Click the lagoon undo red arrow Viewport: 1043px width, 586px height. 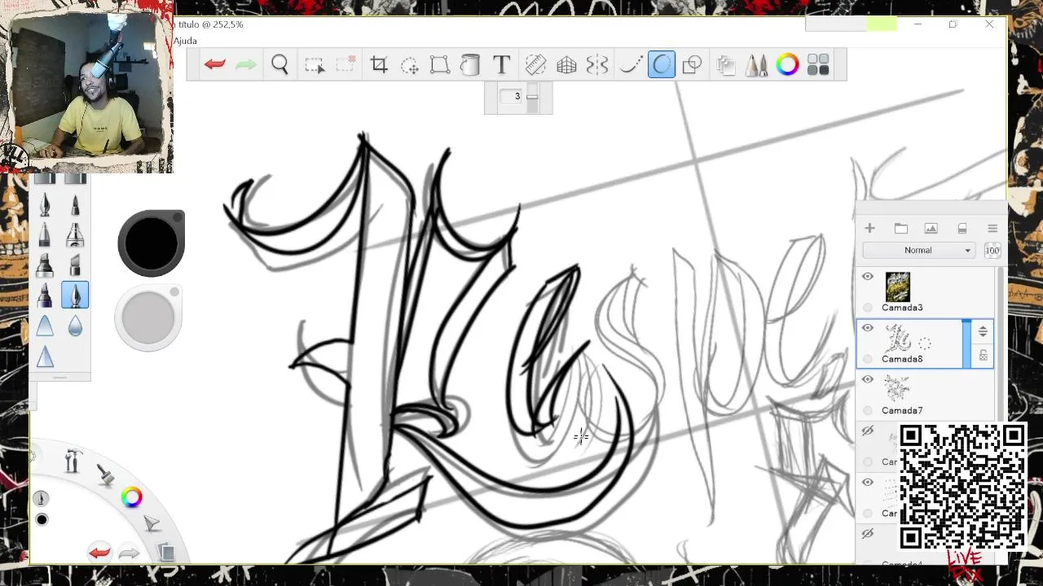pyautogui.click(x=99, y=553)
